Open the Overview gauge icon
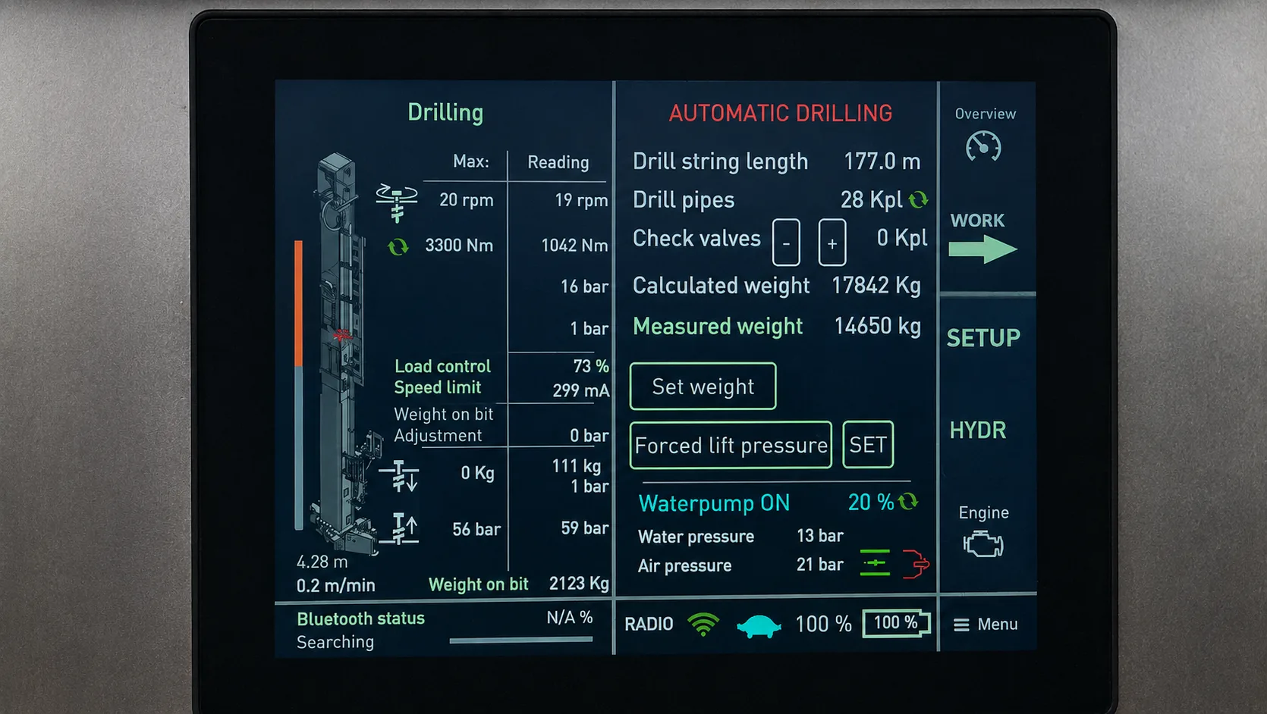The width and height of the screenshot is (1267, 714). pos(983,146)
